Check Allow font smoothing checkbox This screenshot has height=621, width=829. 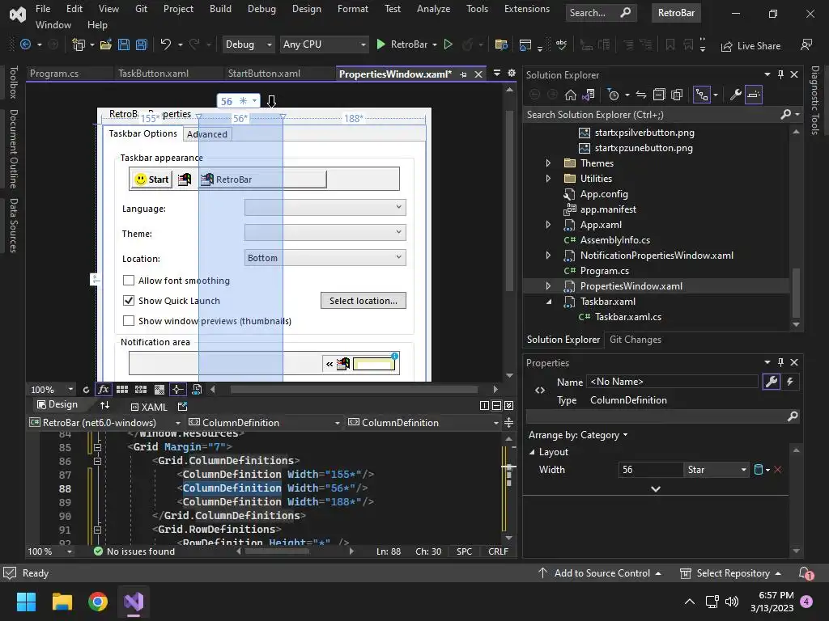(129, 281)
